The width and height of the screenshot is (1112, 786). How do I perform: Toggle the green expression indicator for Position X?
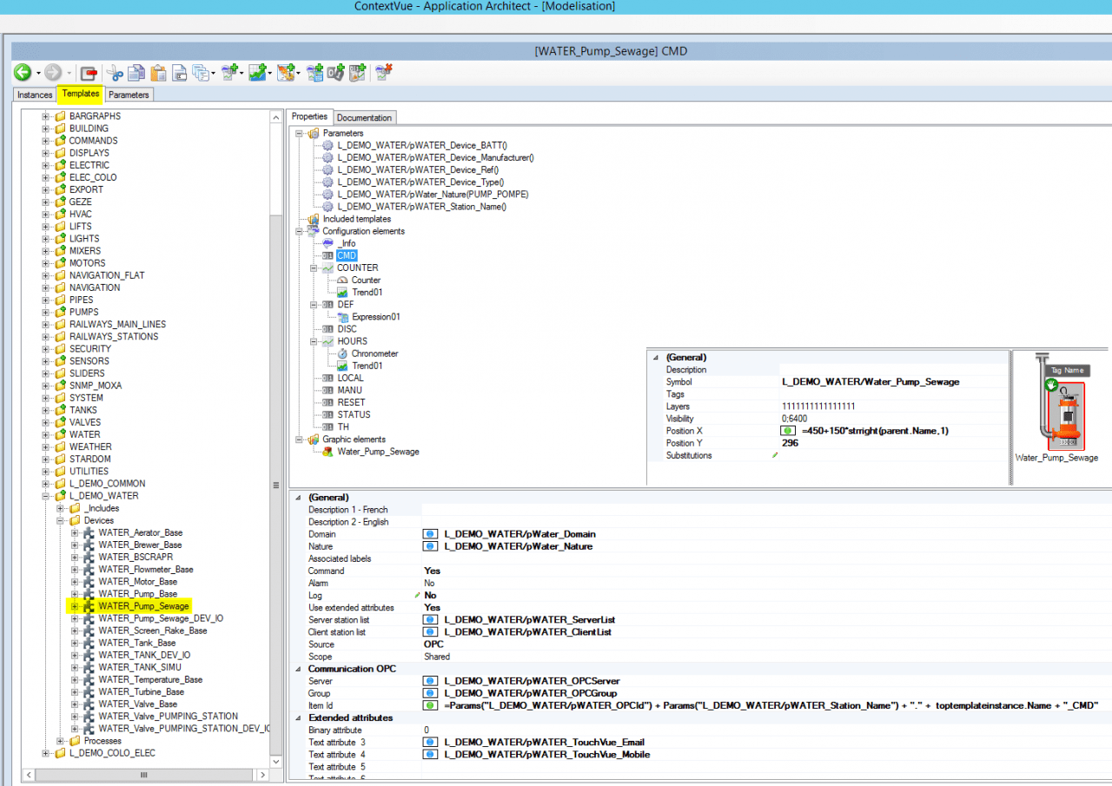click(788, 431)
